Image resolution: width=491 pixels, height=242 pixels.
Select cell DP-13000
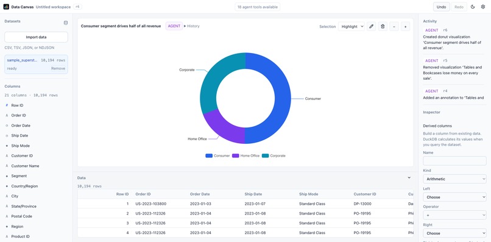[362, 204]
